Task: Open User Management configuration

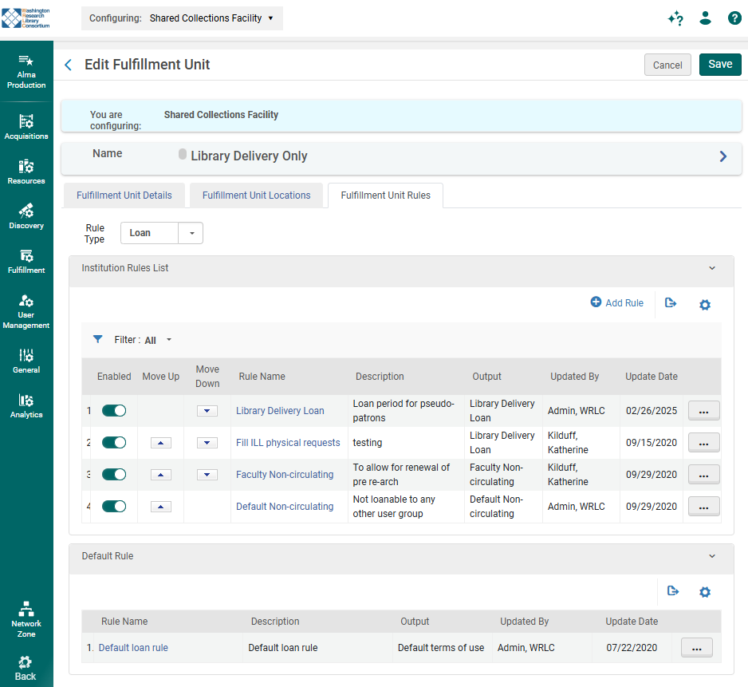Action: tap(26, 310)
